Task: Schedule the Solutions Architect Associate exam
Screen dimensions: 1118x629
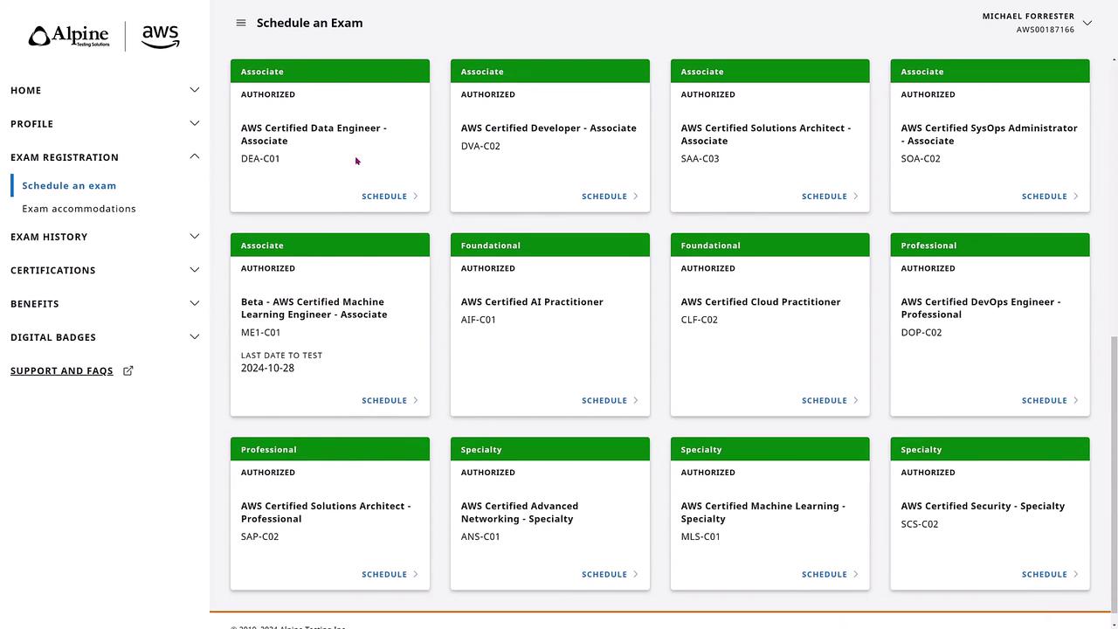Action: pos(825,197)
